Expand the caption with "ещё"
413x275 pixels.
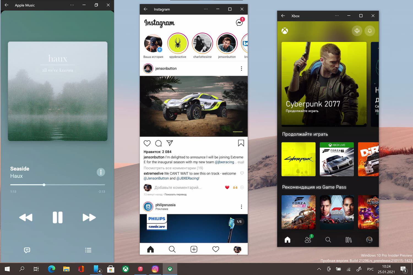[241, 162]
